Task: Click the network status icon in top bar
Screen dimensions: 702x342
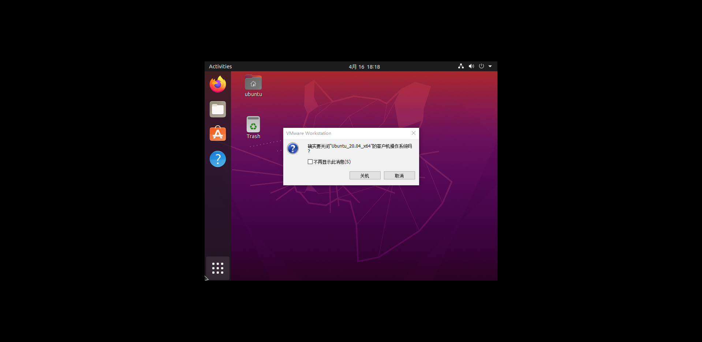Action: 461,66
